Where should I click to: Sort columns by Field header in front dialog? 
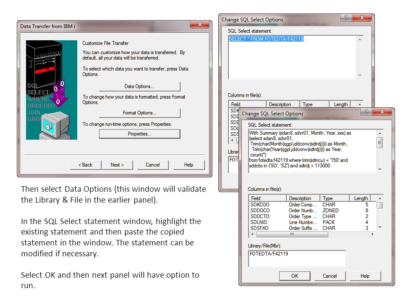[267, 198]
